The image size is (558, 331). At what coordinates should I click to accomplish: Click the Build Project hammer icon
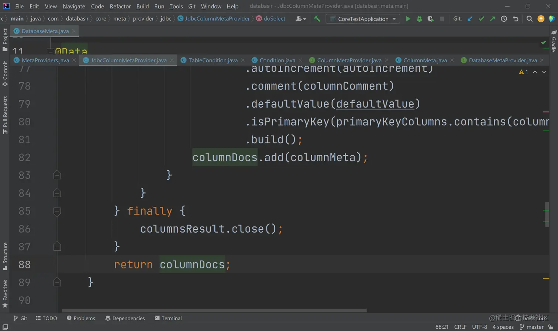pos(317,18)
